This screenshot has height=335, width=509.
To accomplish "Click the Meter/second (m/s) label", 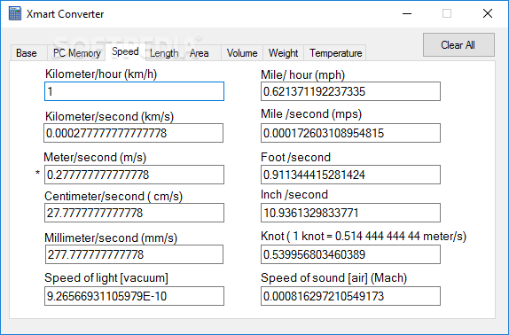I will click(x=95, y=157).
